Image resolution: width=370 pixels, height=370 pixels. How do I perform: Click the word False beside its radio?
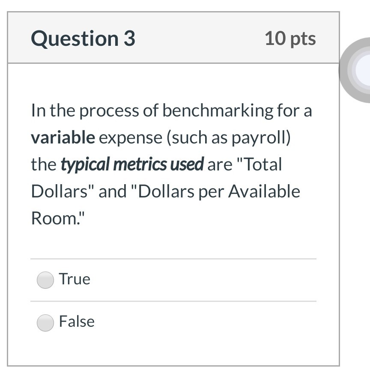tap(76, 322)
